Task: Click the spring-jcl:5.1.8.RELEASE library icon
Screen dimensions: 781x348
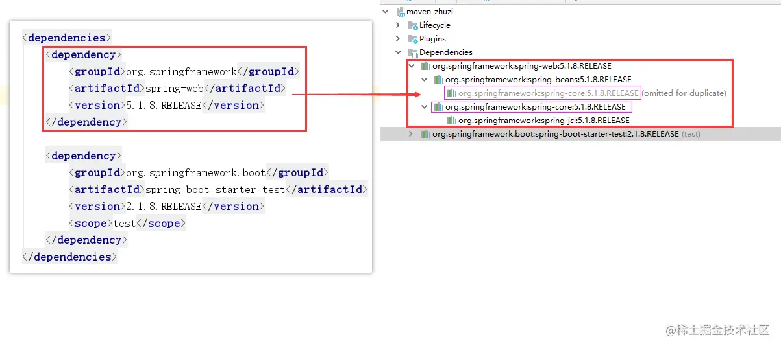Action: pyautogui.click(x=452, y=121)
